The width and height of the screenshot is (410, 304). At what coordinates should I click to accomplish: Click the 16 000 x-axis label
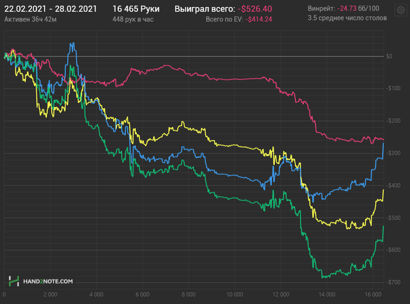pyautogui.click(x=373, y=295)
